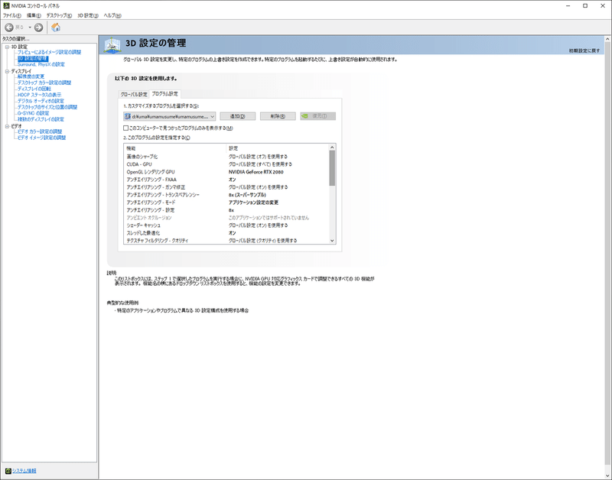The image size is (612, 480).
Task: Toggle checkbox to show only programs found on this computer
Action: coord(125,128)
